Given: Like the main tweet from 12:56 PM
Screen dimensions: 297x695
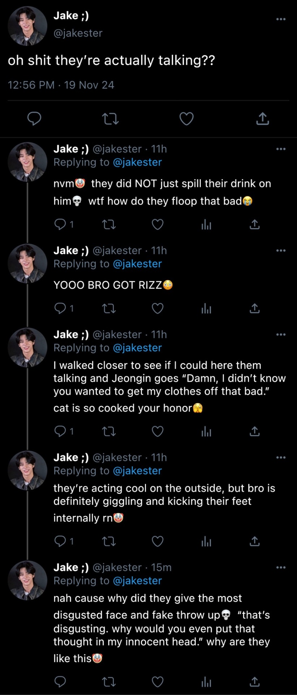Looking at the screenshot, I should click(186, 119).
